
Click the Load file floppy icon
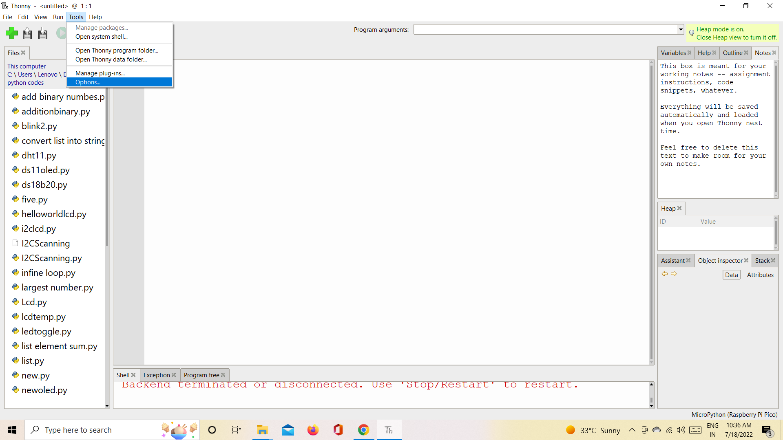click(27, 33)
